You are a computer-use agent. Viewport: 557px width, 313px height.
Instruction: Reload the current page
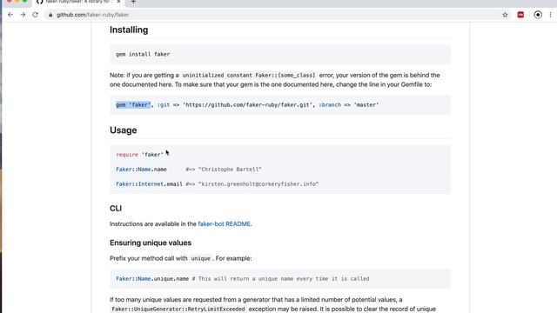[35, 15]
